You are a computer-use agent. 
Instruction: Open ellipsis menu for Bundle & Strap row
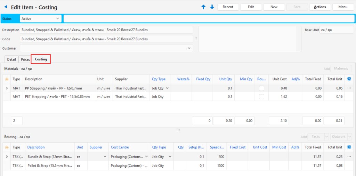click(x=349, y=157)
